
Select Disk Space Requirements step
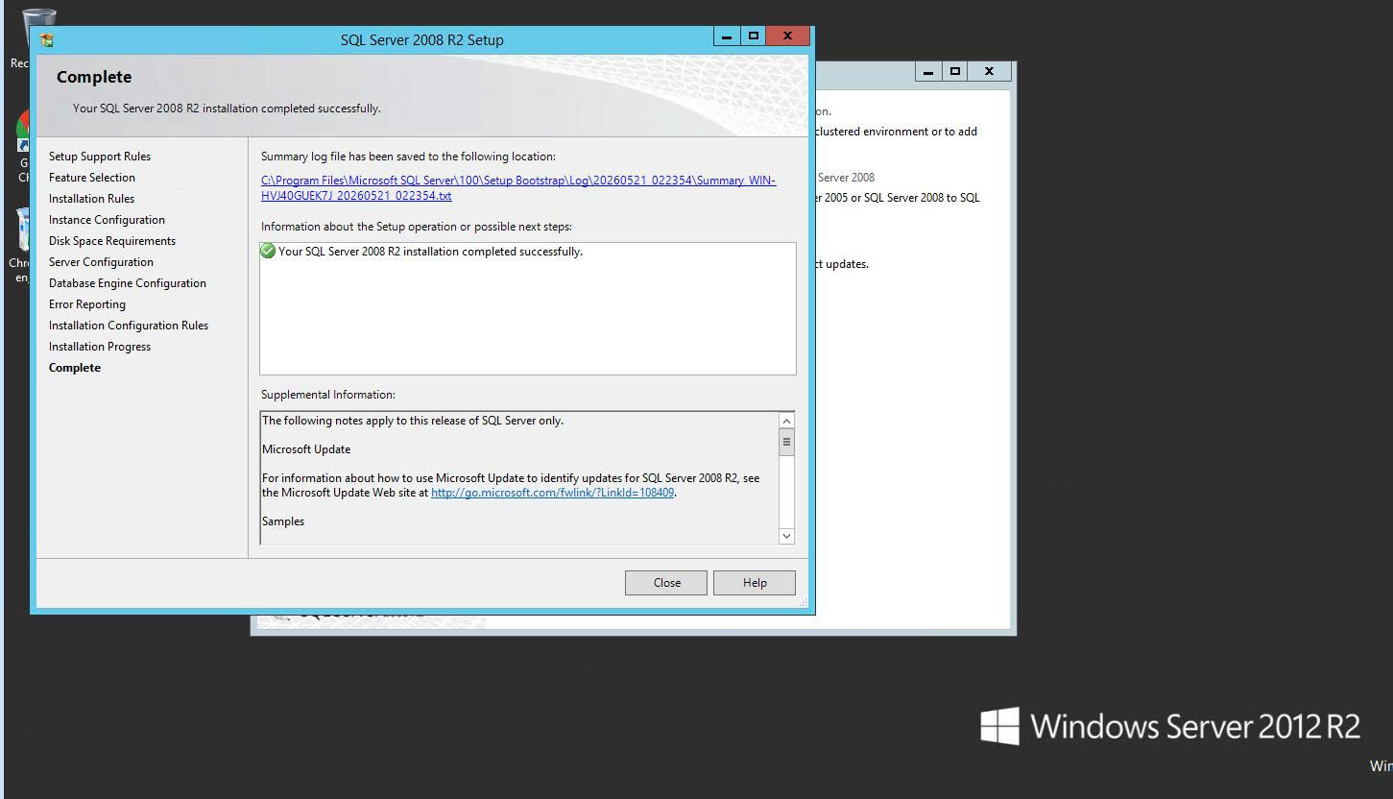click(x=112, y=241)
